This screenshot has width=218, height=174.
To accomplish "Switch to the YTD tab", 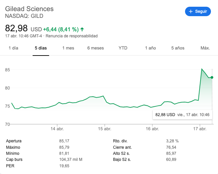I will [x=123, y=48].
